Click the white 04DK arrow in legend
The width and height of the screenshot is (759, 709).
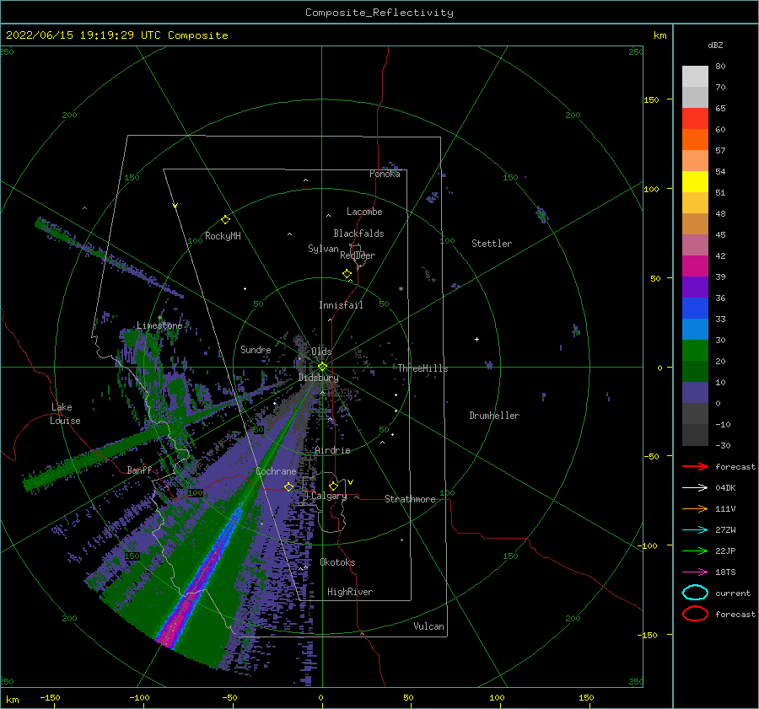[695, 488]
